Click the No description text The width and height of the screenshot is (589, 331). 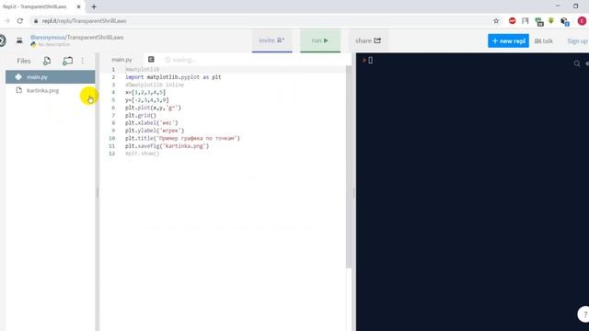coord(53,44)
